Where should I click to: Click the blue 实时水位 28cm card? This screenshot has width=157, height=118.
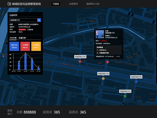pyautogui.click(x=14, y=46)
